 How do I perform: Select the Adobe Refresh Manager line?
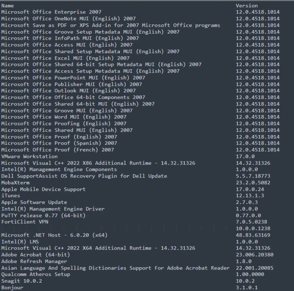[34, 262]
